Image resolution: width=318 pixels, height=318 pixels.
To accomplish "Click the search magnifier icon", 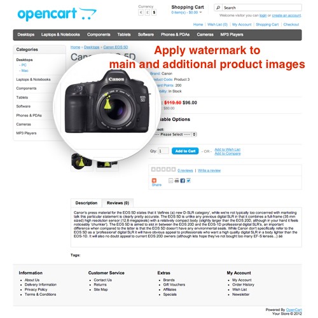I will [x=218, y=8].
